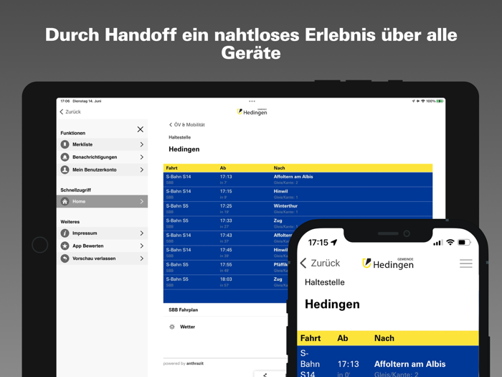Select the Vorschau verlassen menu item
The image size is (502, 377).
click(x=102, y=259)
